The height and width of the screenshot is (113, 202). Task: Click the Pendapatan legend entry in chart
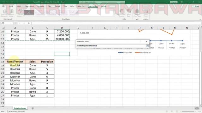coord(143,52)
